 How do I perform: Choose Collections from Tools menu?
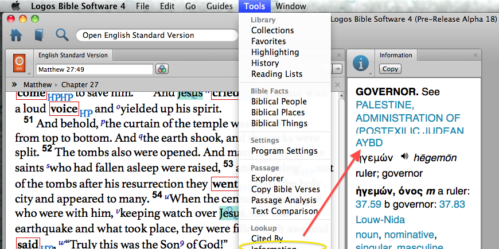tap(272, 30)
